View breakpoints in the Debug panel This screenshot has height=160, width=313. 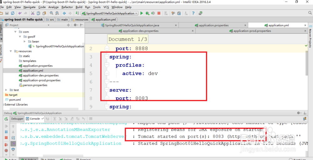[x=6, y=145]
